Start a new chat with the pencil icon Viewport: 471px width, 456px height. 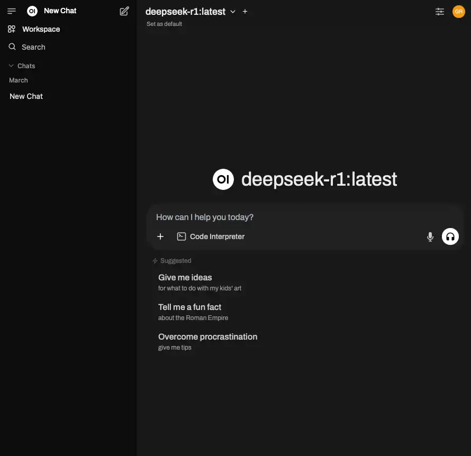pyautogui.click(x=124, y=11)
